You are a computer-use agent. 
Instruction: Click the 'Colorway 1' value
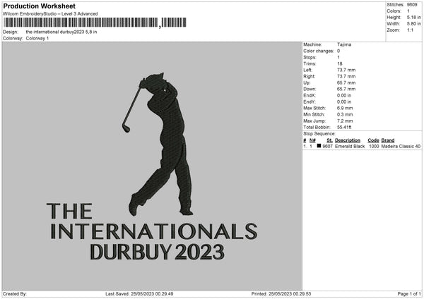37,38
